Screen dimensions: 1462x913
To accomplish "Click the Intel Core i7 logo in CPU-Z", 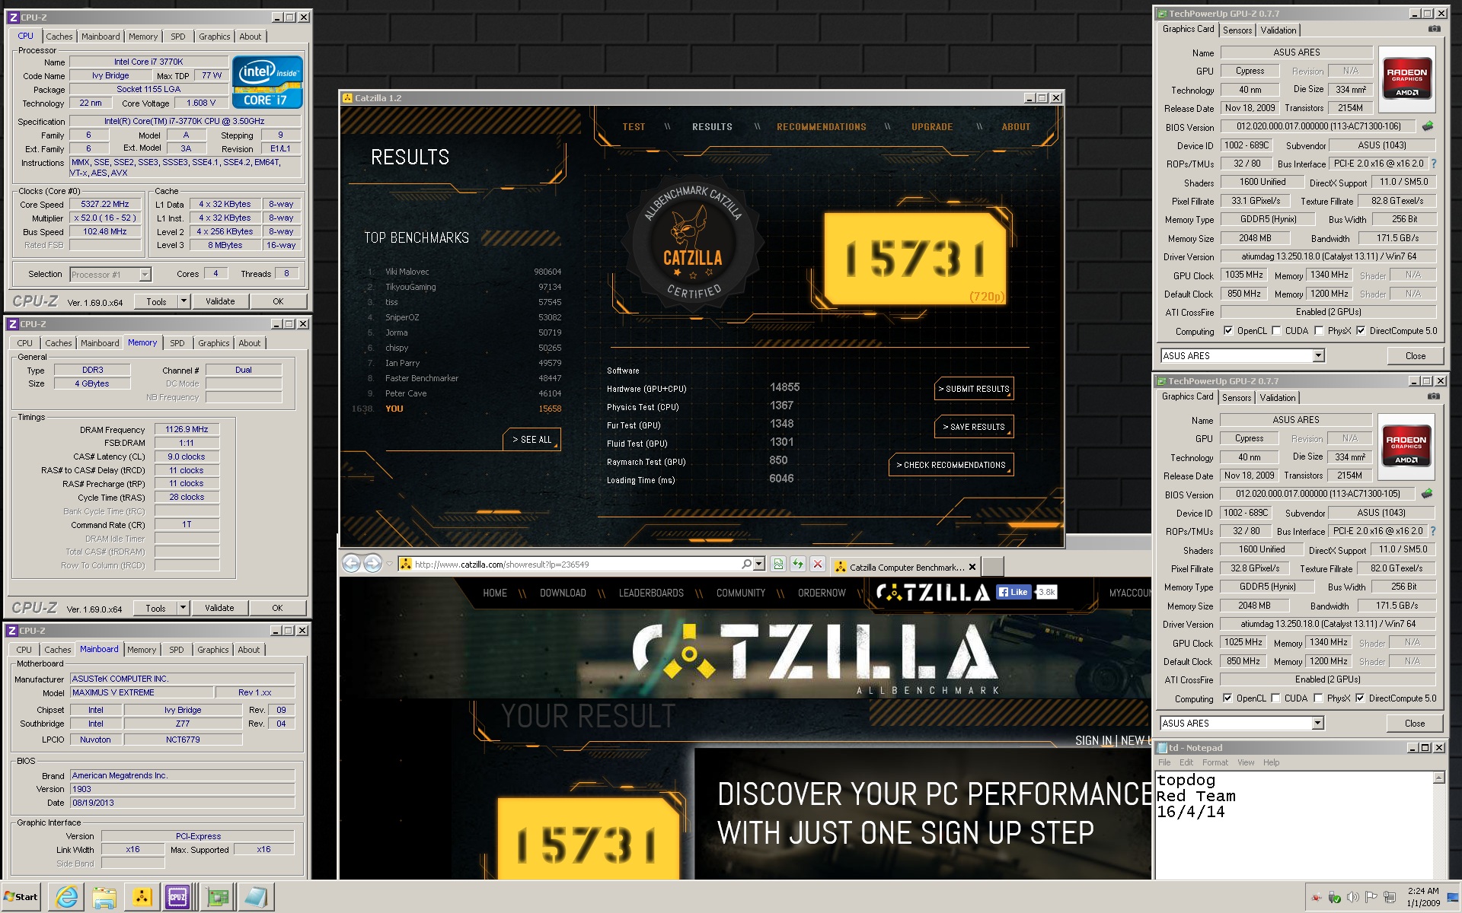I will point(267,82).
